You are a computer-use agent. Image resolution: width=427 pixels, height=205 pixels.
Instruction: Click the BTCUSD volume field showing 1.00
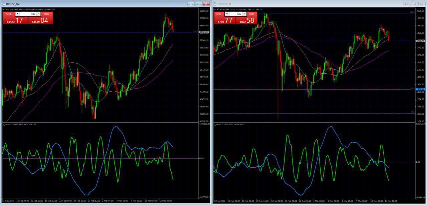[28, 14]
